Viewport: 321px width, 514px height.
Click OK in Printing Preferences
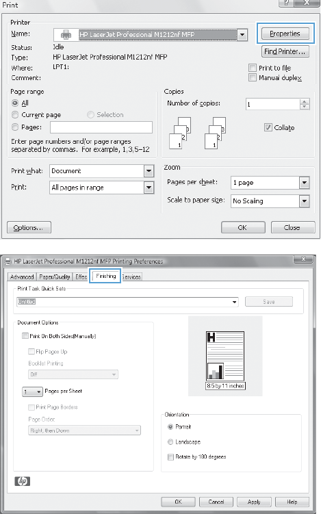pos(178,502)
